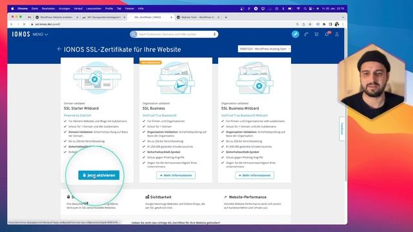Image resolution: width=413 pixels, height=232 pixels.
Task: Open a new tab with the plus button
Action: (226, 17)
